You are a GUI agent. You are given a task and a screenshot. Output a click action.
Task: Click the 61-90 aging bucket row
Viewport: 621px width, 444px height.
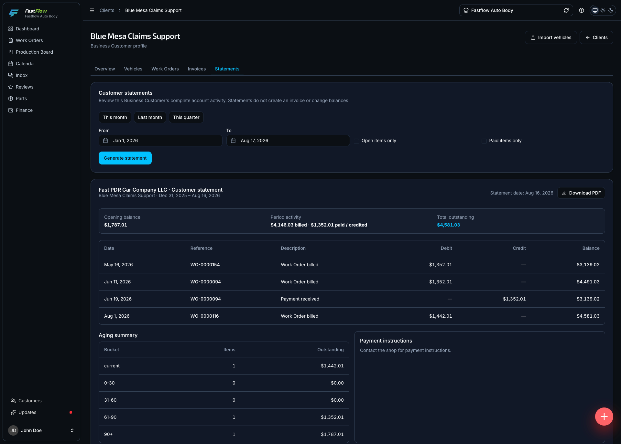coord(224,417)
